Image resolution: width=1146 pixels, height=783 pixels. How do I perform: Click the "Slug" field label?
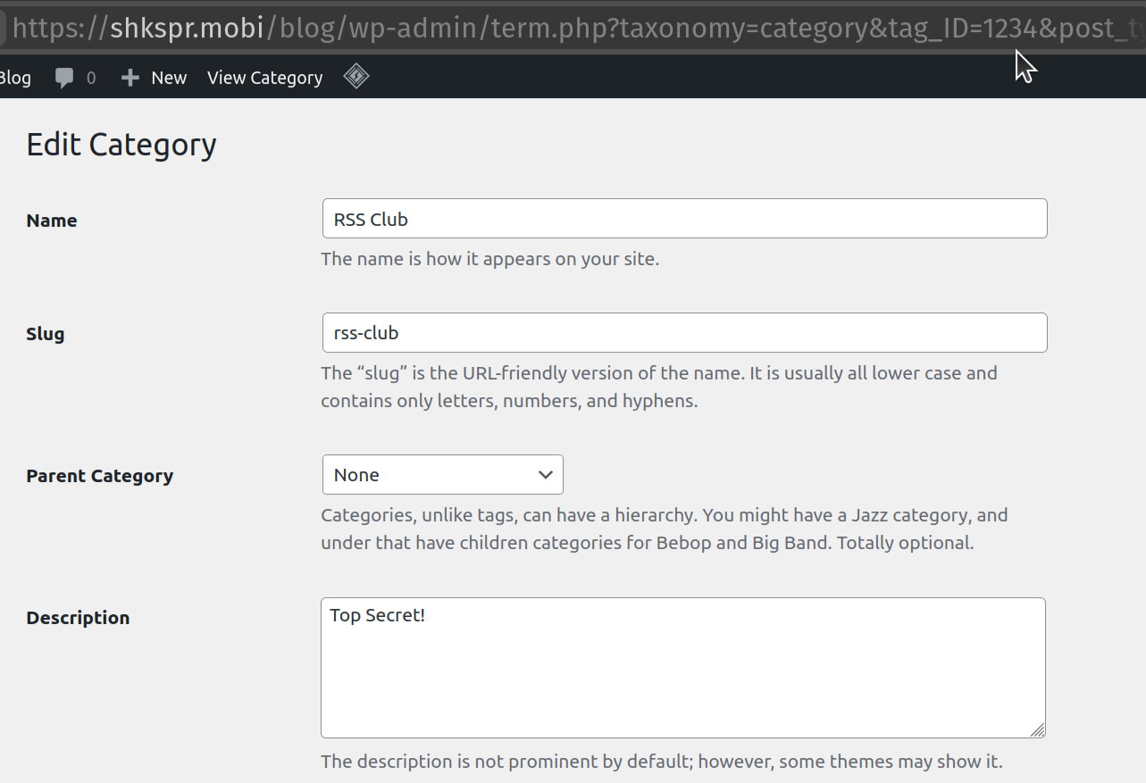pyautogui.click(x=45, y=333)
